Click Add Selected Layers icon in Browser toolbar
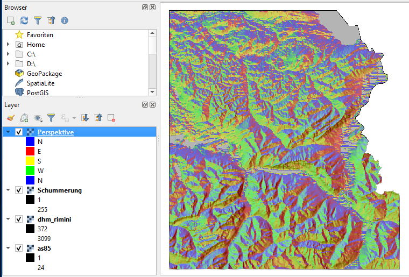Viewport: 409px width, 277px height. pos(11,20)
